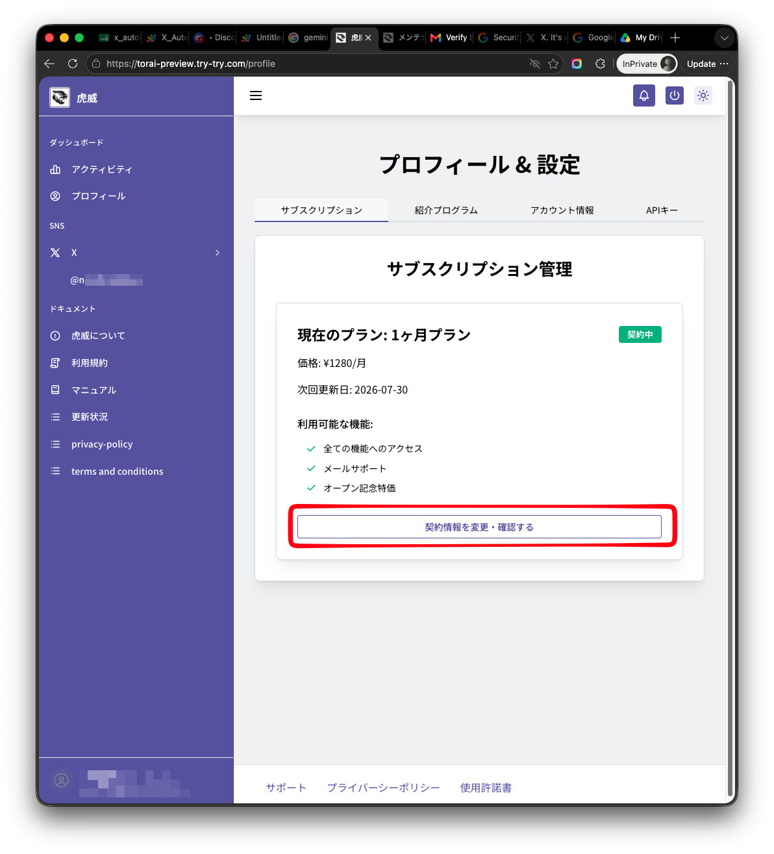Switch to the APIキー tab
Screen dimensions: 774x854
pos(662,210)
